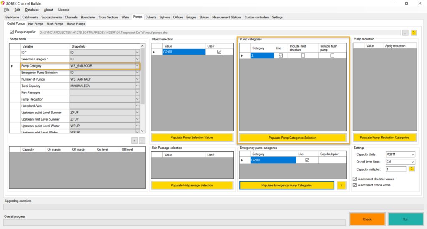Click the plus button below Shape fields
This screenshot has width=427, height=229.
[134, 141]
